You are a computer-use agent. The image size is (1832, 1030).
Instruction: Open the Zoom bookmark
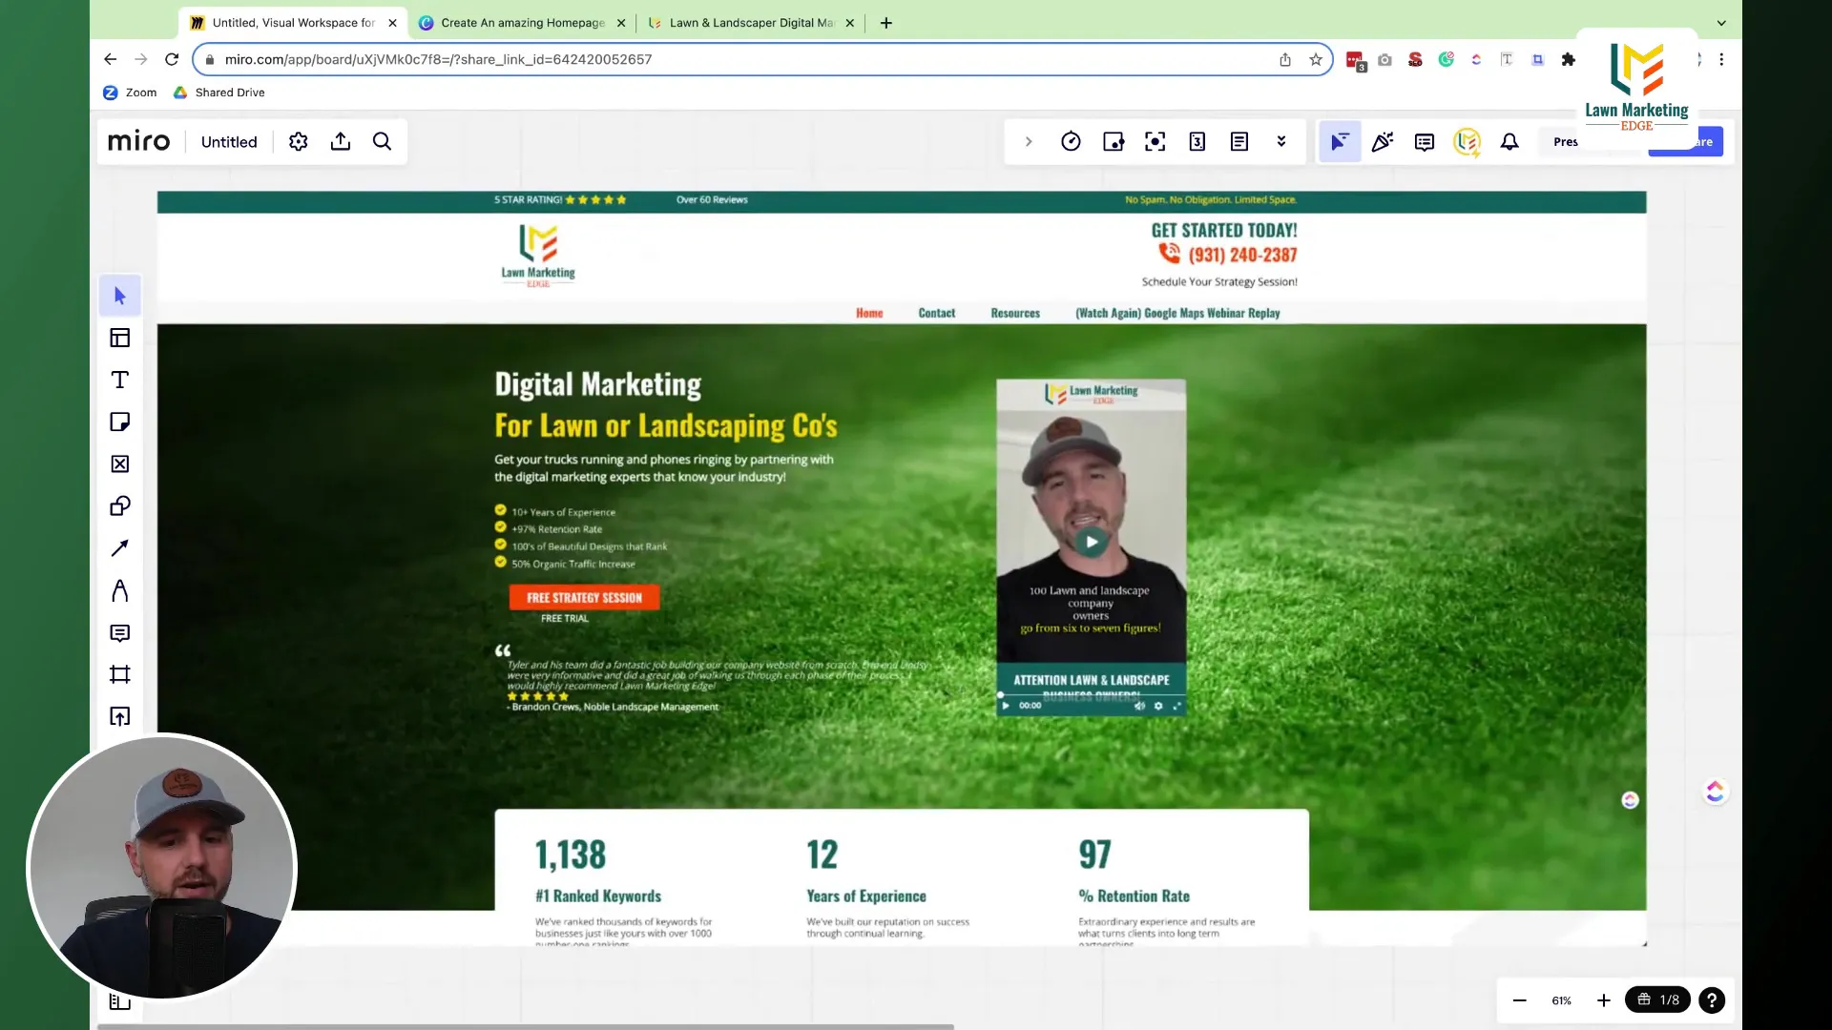pyautogui.click(x=130, y=93)
